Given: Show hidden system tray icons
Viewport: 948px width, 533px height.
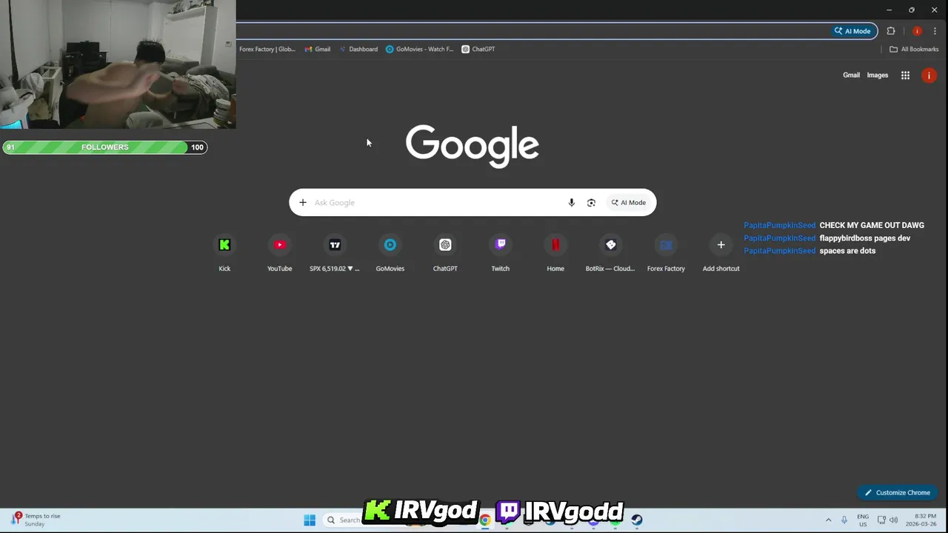Looking at the screenshot, I should (828, 520).
